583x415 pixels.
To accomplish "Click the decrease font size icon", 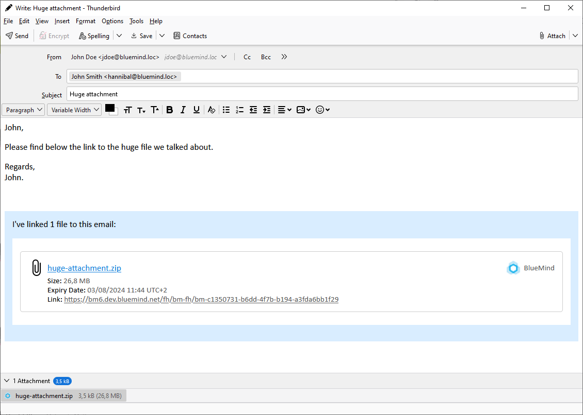I will tap(141, 110).
